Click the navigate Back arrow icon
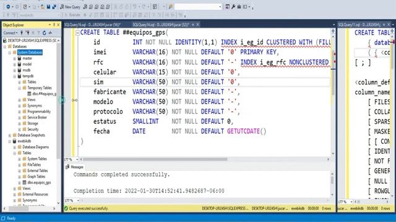396x222 pixels. [8, 7]
